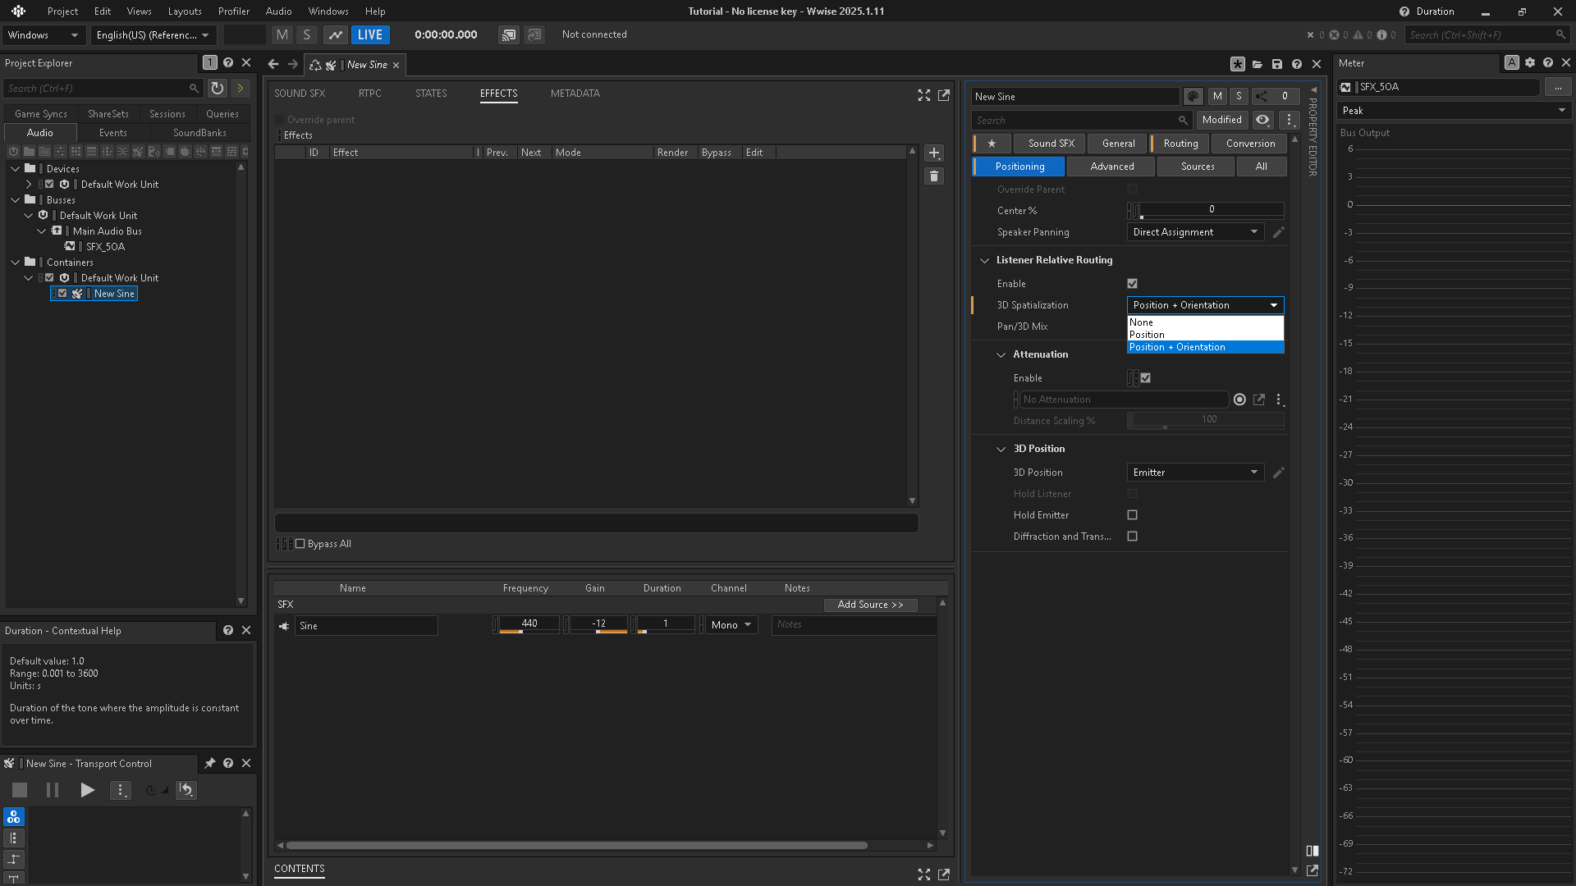Pin the Transport Control panel

pos(210,763)
